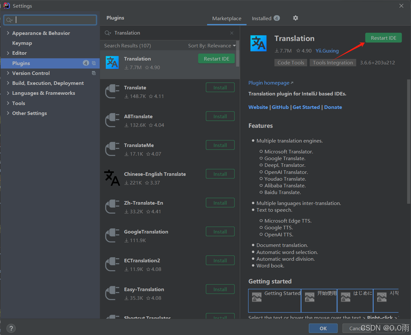This screenshot has height=335, width=411.
Task: Install the ECTranslation2 plugin
Action: click(220, 260)
